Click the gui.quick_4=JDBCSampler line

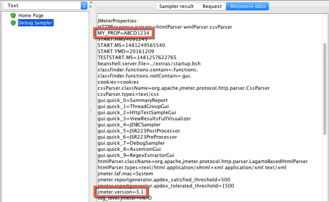[129, 125]
